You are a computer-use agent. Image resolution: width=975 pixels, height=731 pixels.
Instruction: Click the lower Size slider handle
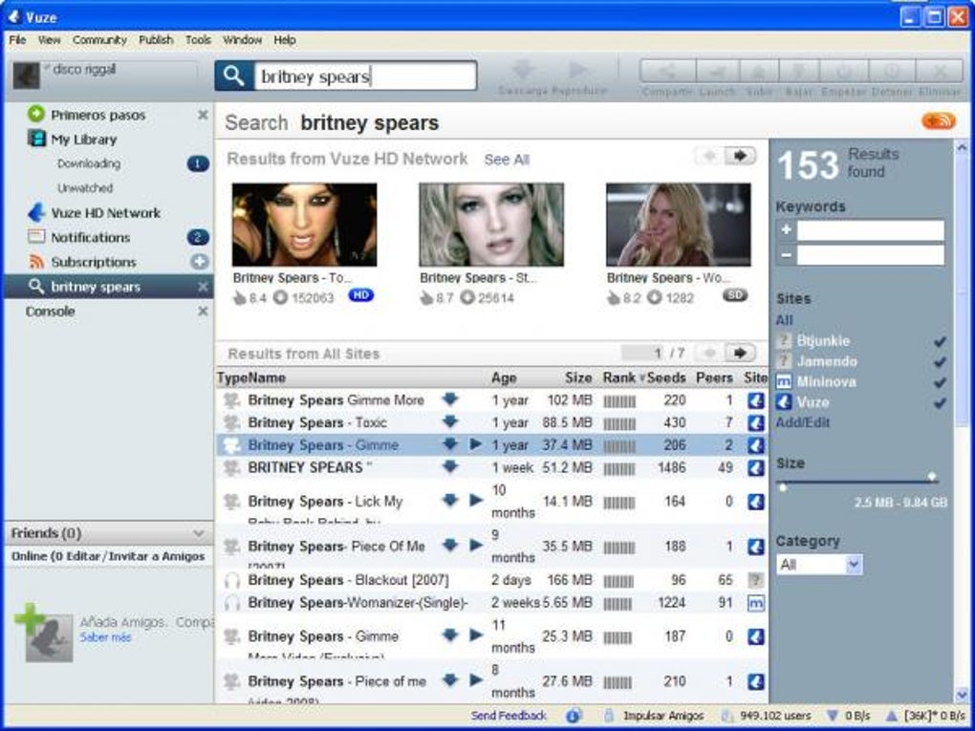coord(783,487)
